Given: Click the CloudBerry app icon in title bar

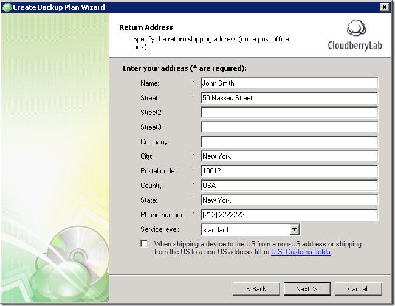Looking at the screenshot, I should (x=7, y=7).
